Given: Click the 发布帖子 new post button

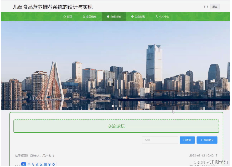Looking at the screenshot, I should 207,140.
